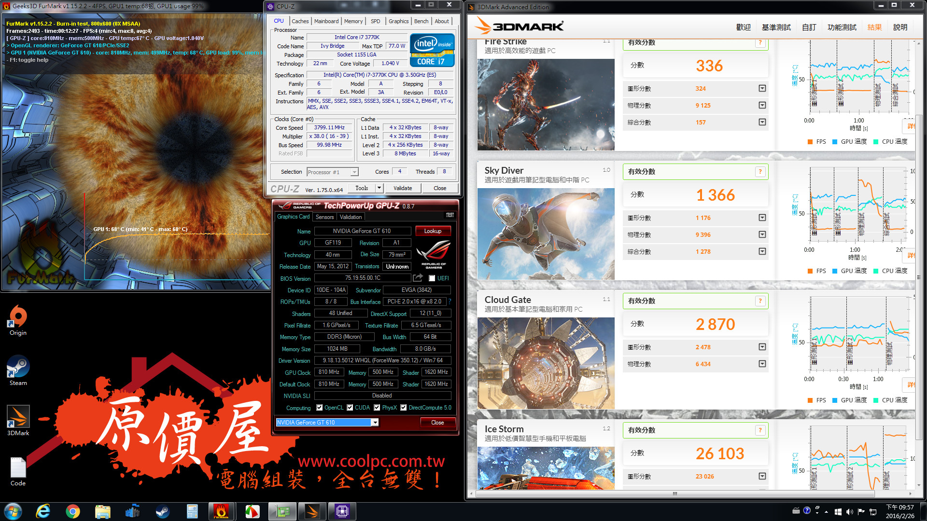This screenshot has width=927, height=521.
Task: Click Sky Diver score help question icon
Action: click(x=760, y=172)
